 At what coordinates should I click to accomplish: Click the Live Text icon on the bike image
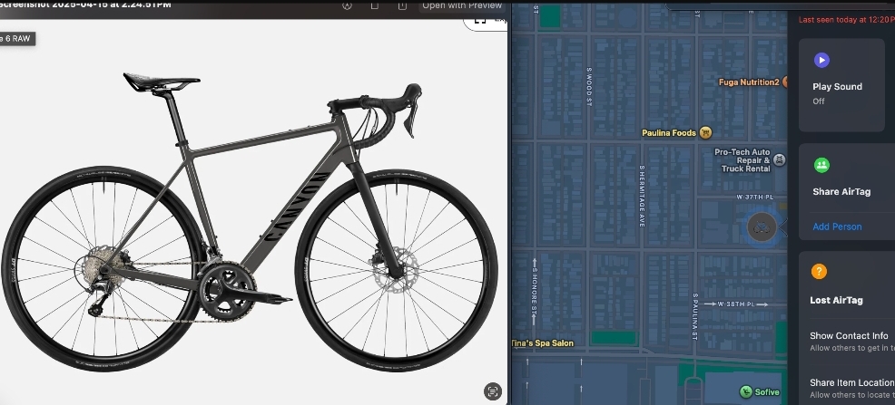pyautogui.click(x=493, y=391)
